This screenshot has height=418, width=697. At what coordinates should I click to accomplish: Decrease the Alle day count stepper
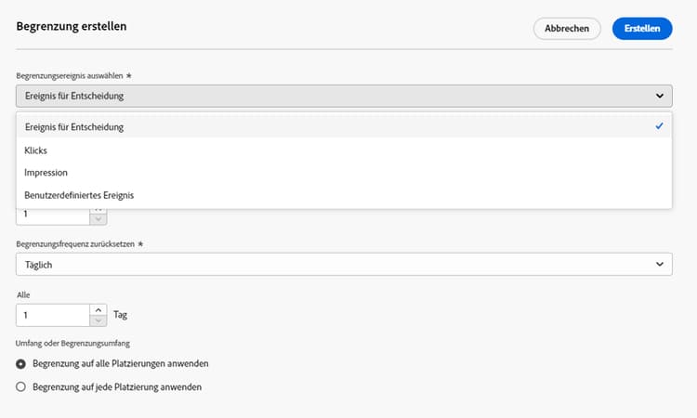coord(99,320)
